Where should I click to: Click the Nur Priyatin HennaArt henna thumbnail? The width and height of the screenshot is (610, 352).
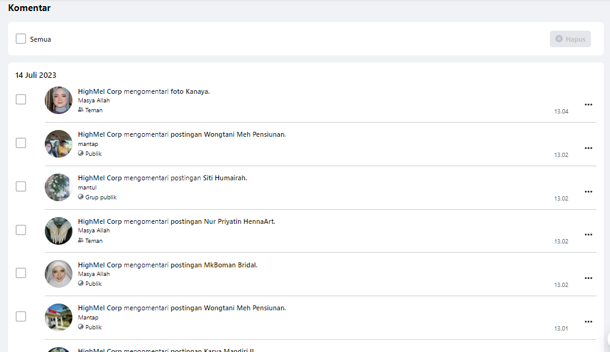tap(58, 231)
